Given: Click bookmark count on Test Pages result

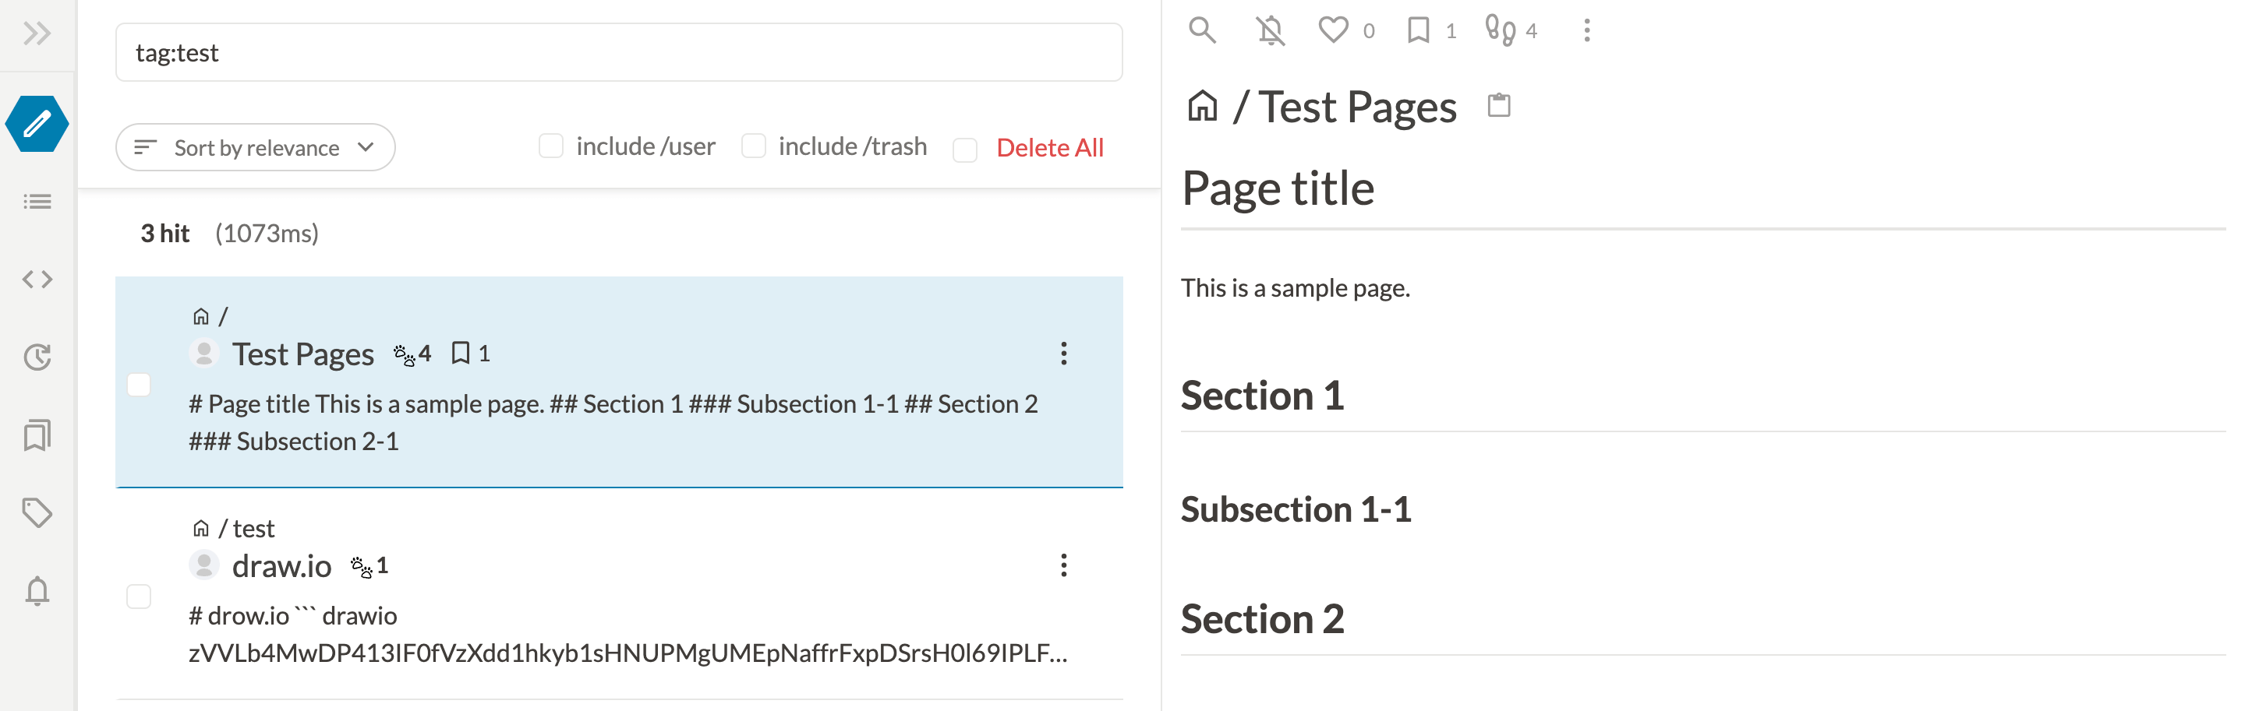Looking at the screenshot, I should coord(471,354).
